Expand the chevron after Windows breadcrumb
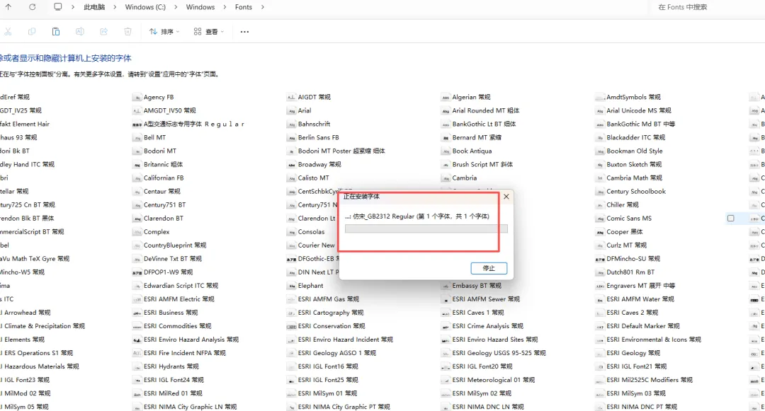Image resolution: width=765 pixels, height=411 pixels. [225, 7]
